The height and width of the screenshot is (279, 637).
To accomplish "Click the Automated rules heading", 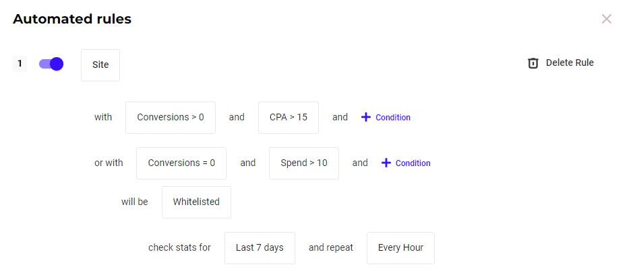I will pos(72,19).
